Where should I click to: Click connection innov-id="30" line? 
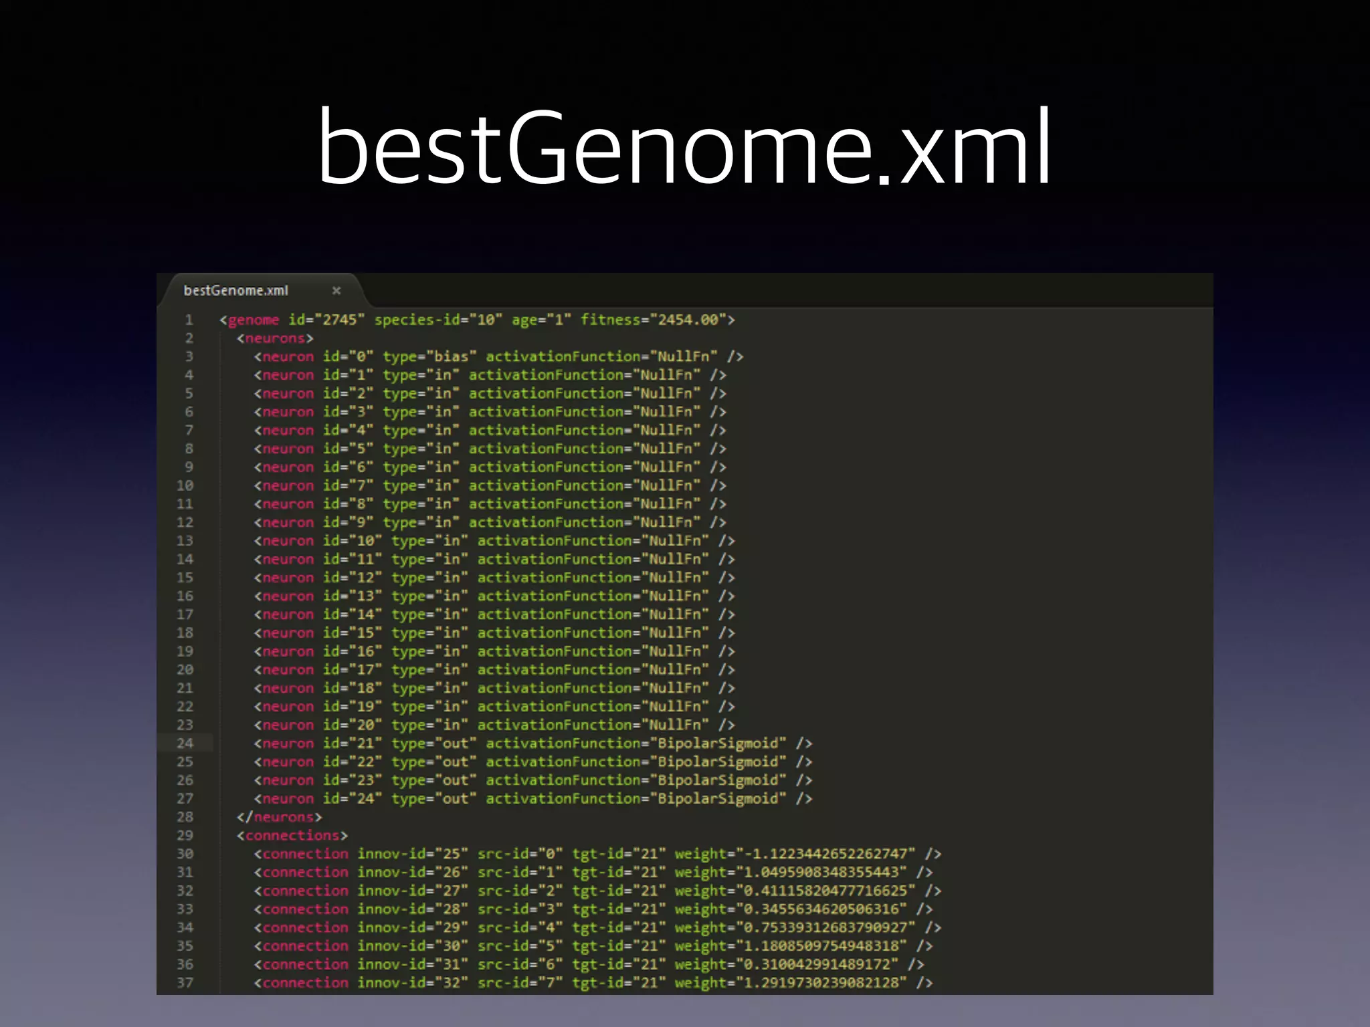(x=593, y=946)
